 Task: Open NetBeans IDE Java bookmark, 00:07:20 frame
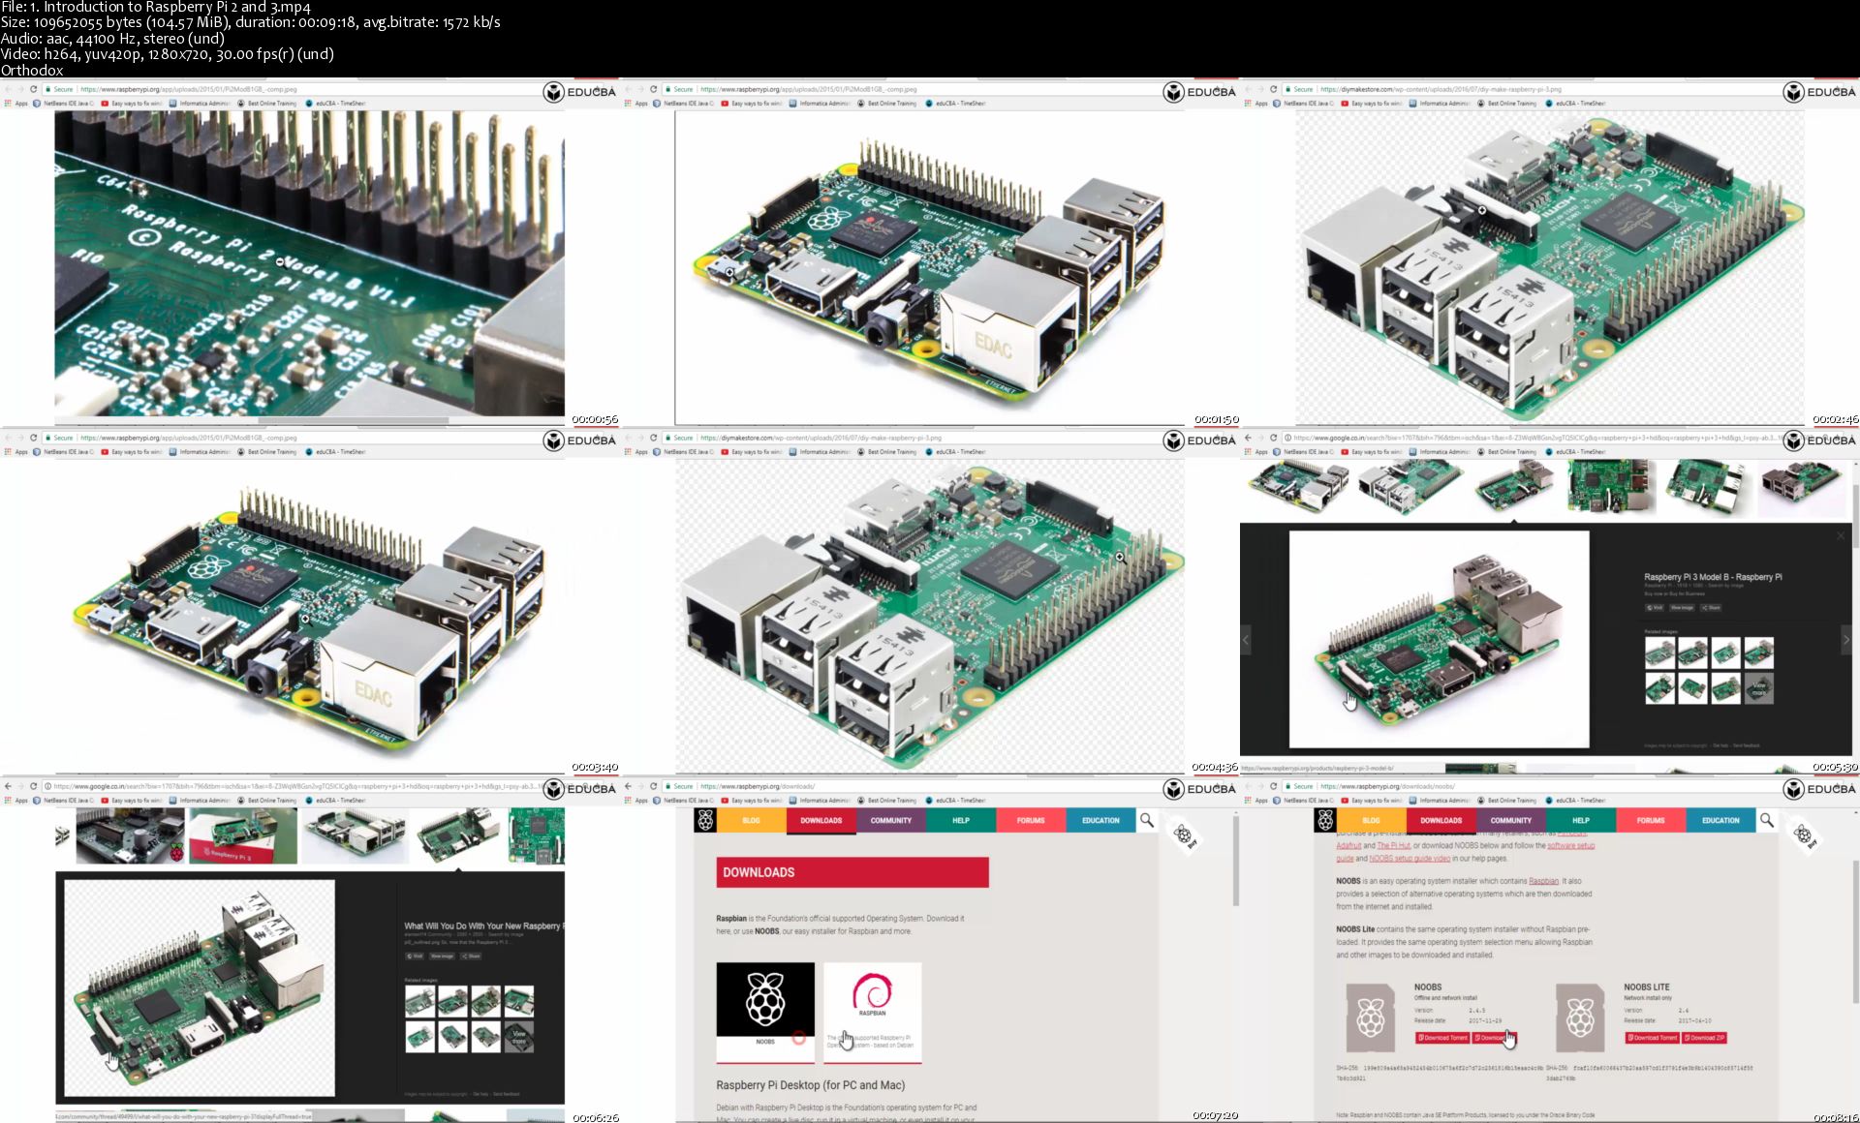[x=685, y=801]
